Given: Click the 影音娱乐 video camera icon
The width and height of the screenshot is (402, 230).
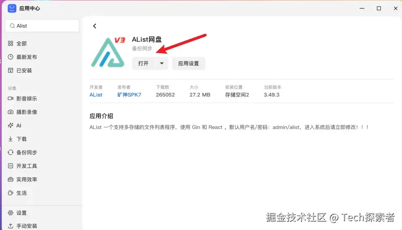Looking at the screenshot, I should click(11, 98).
